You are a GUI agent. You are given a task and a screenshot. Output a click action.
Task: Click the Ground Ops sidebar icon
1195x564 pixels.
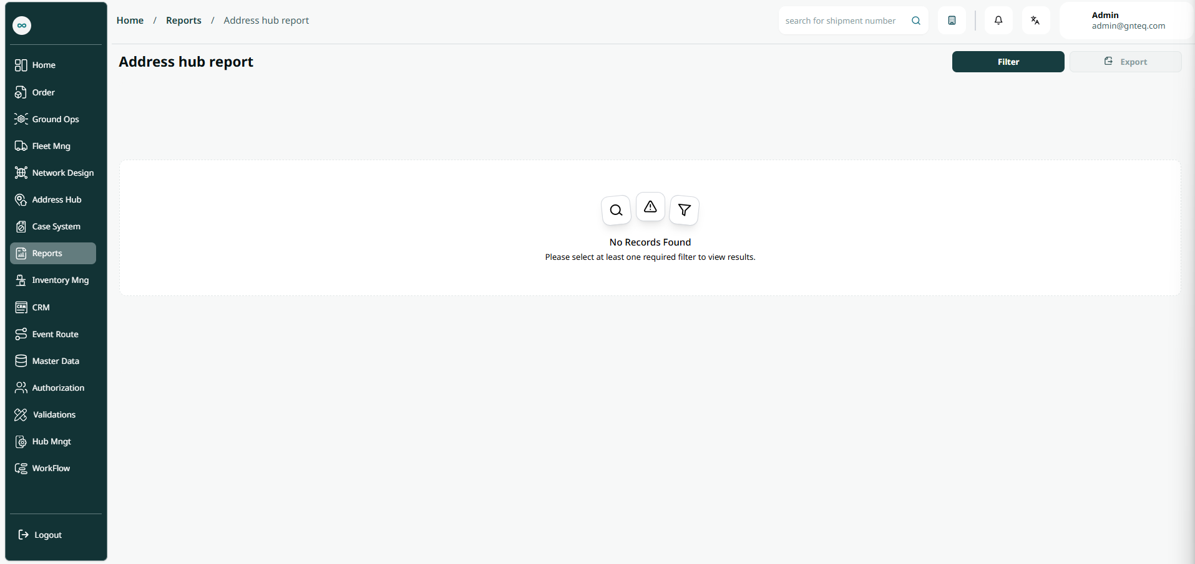(21, 119)
